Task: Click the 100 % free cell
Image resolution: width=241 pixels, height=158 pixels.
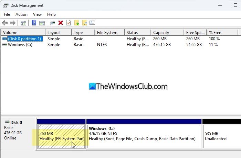Action: (x=214, y=39)
